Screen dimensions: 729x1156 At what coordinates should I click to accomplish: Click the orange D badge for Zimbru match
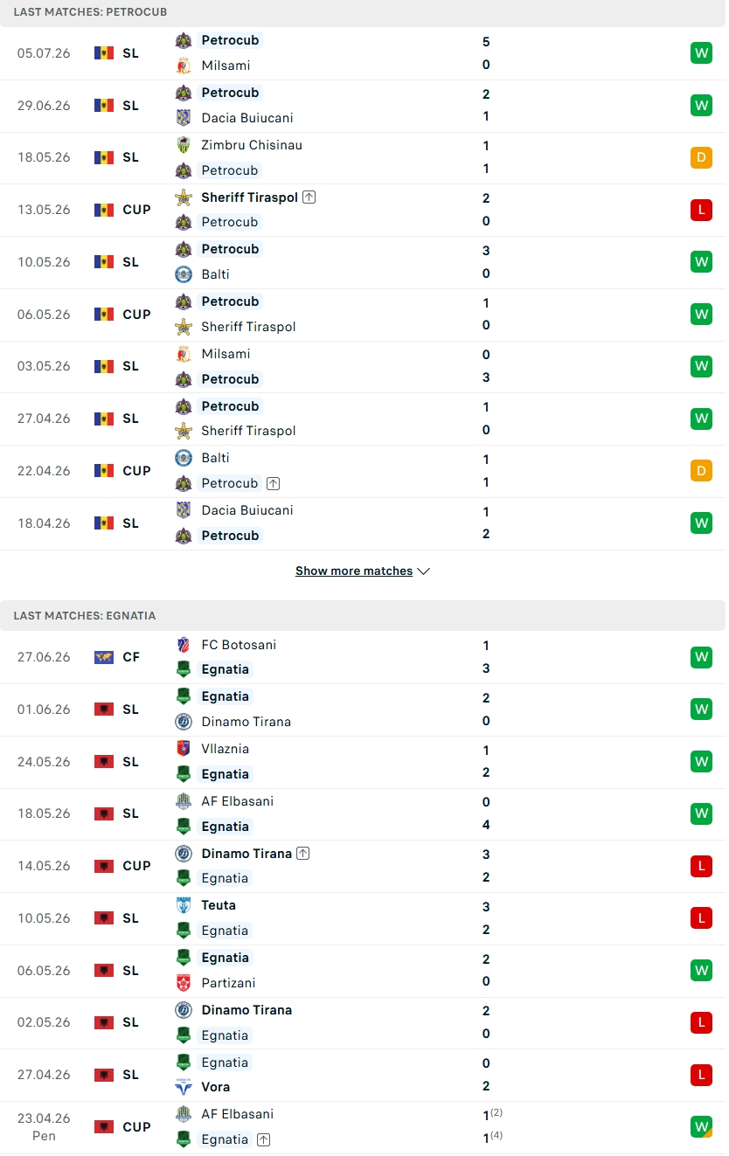[x=701, y=157]
